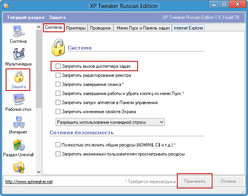Toggle Запретить редактирование реестра checkbox
The height and width of the screenshot is (196, 248).
pos(58,75)
